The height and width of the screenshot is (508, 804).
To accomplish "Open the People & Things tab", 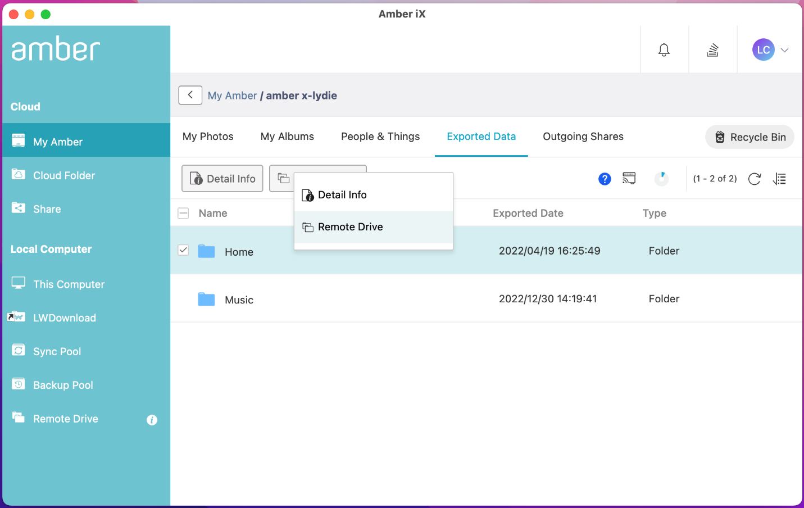I will 380,137.
